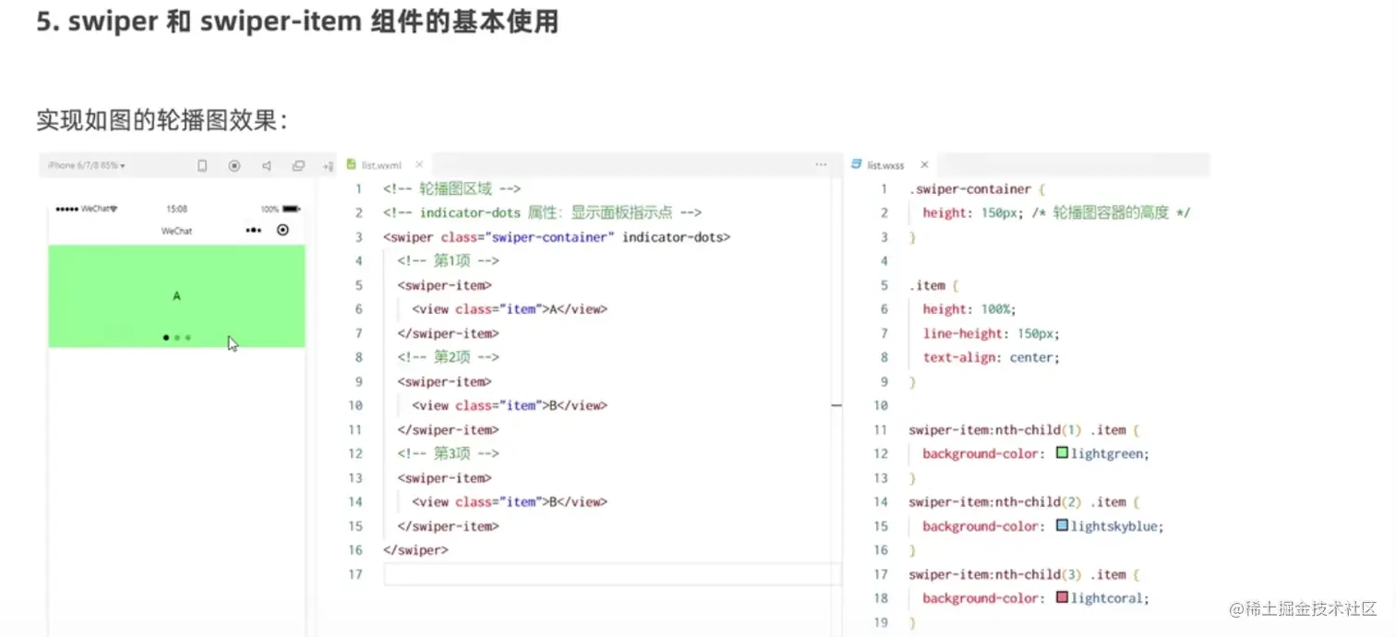Click the swiper class="swiper-container" code line
The height and width of the screenshot is (637, 1396).
tap(557, 237)
